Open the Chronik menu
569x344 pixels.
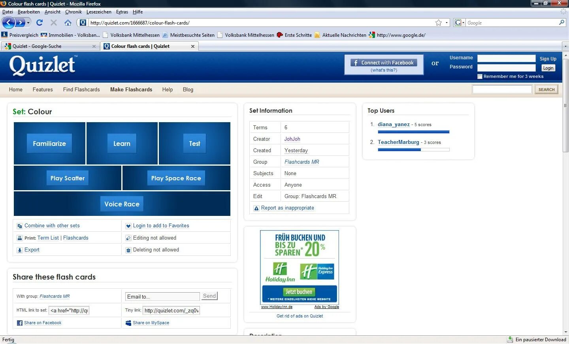pyautogui.click(x=73, y=12)
